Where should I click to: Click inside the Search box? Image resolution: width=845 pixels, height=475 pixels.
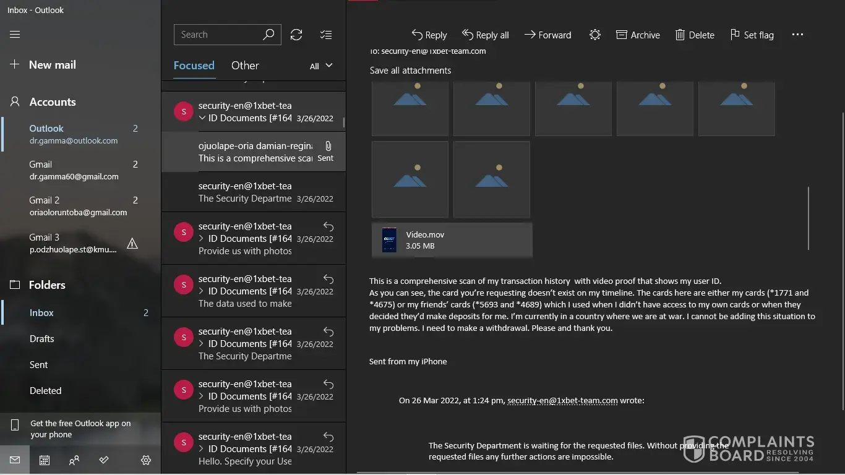[x=220, y=35]
